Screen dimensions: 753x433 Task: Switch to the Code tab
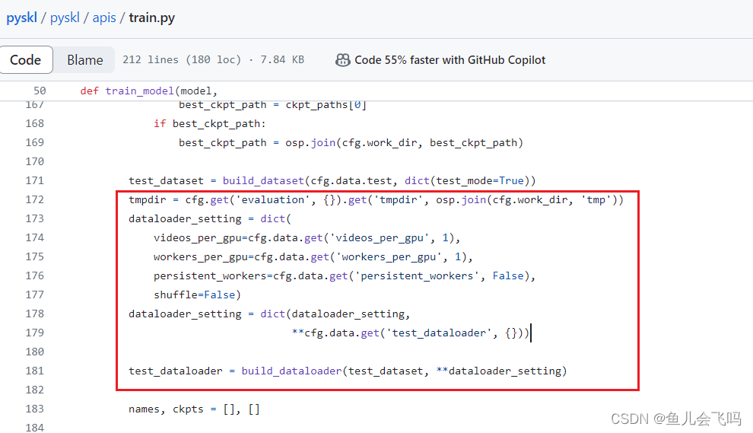tap(26, 60)
